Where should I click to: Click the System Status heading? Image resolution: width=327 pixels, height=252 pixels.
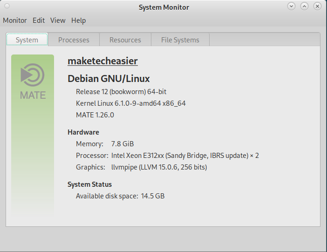[x=90, y=184]
